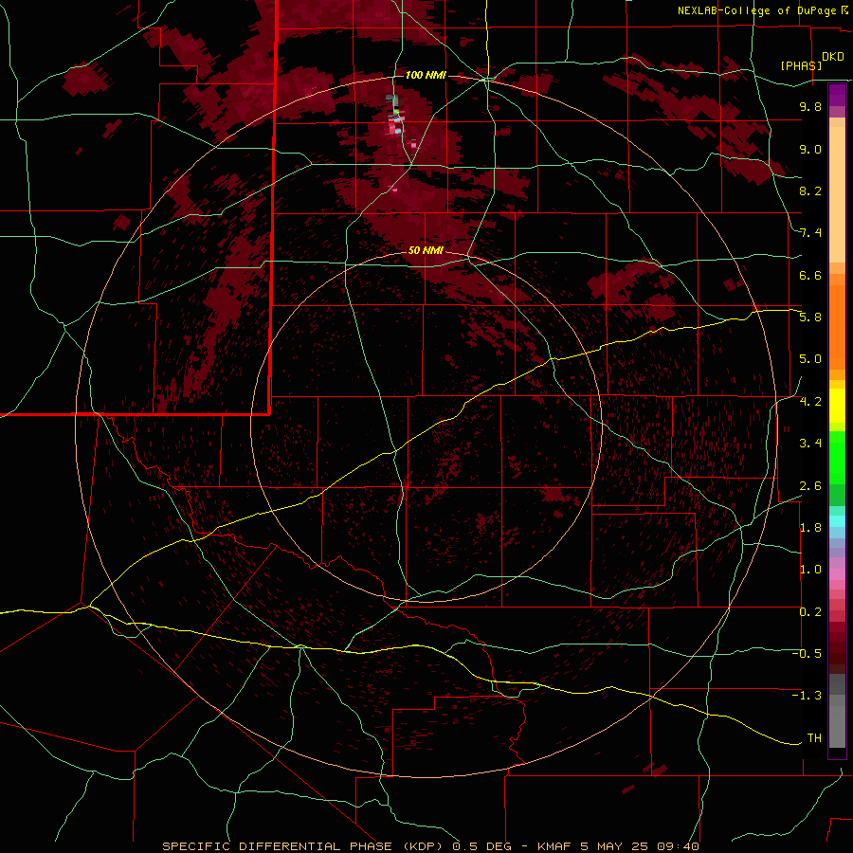This screenshot has height=853, width=853.
Task: Click the TH threshold label
Action: pyautogui.click(x=814, y=738)
